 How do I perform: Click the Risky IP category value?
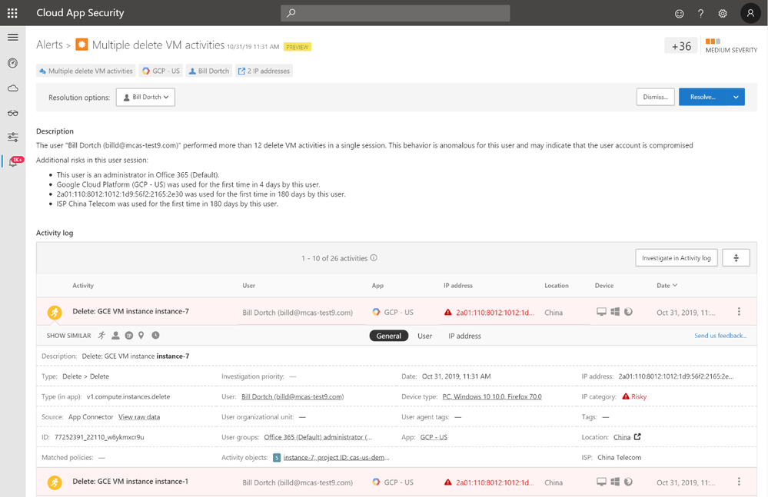pyautogui.click(x=634, y=396)
